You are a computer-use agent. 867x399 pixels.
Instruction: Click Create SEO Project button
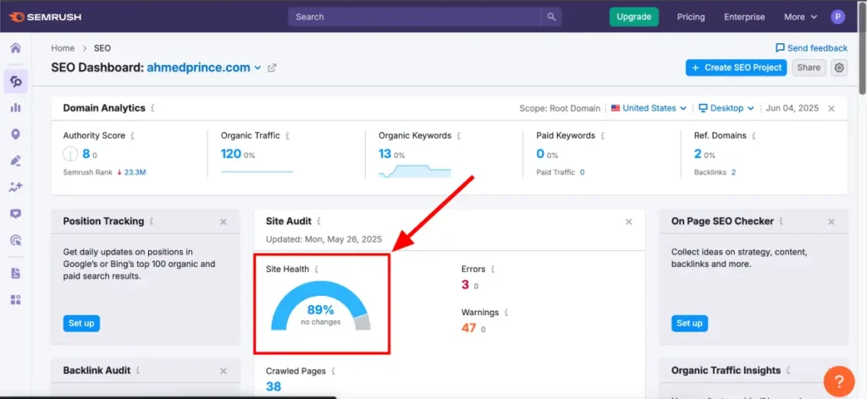pos(736,68)
